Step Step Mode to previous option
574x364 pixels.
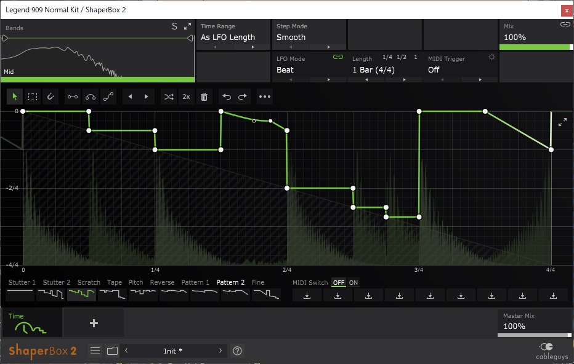(x=291, y=47)
